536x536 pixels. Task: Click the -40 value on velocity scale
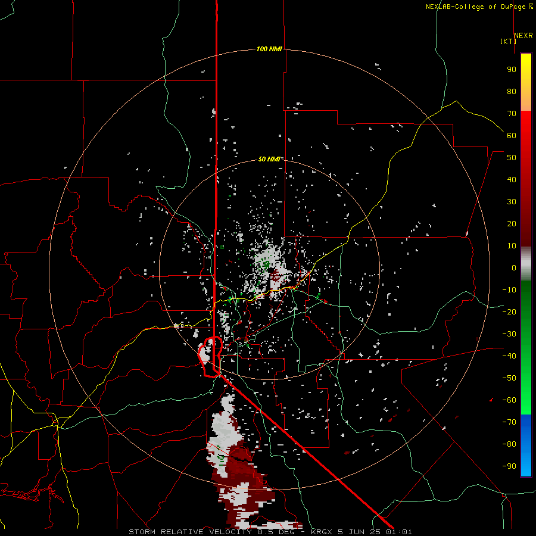click(x=509, y=356)
